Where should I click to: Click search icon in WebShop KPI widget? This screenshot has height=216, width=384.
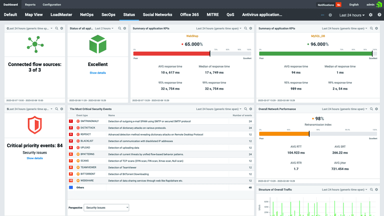click(245, 28)
